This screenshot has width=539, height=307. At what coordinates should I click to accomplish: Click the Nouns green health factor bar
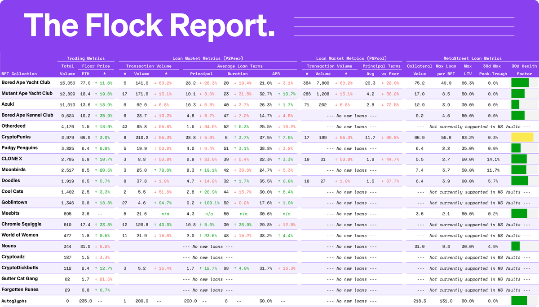[x=516, y=246]
